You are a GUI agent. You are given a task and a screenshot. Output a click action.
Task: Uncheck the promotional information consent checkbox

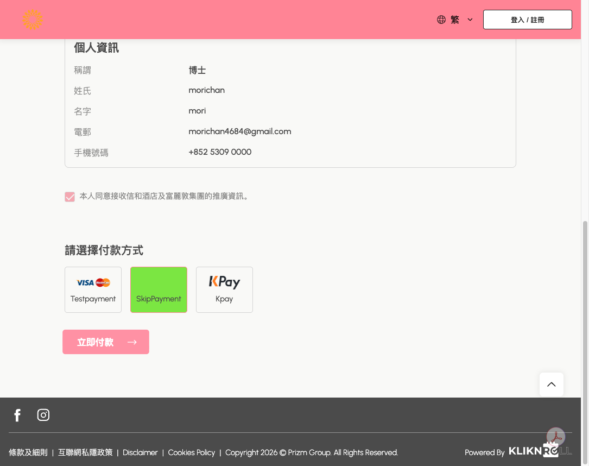click(70, 197)
